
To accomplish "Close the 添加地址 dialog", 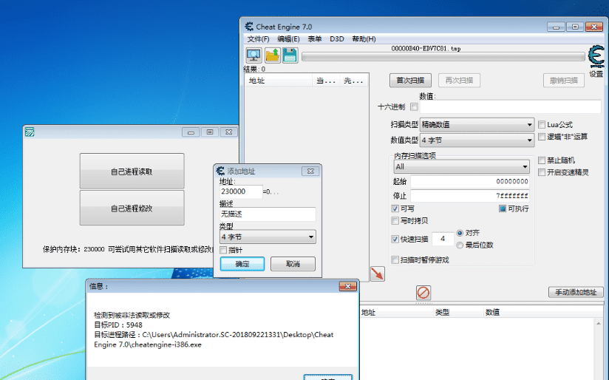I will pos(310,171).
